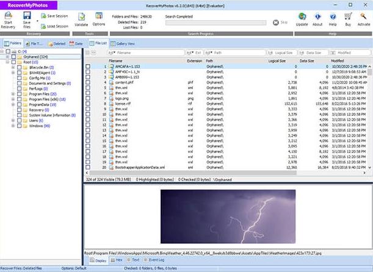Switch to the Gallery View tab
This screenshot has height=272, width=373.
[123, 44]
